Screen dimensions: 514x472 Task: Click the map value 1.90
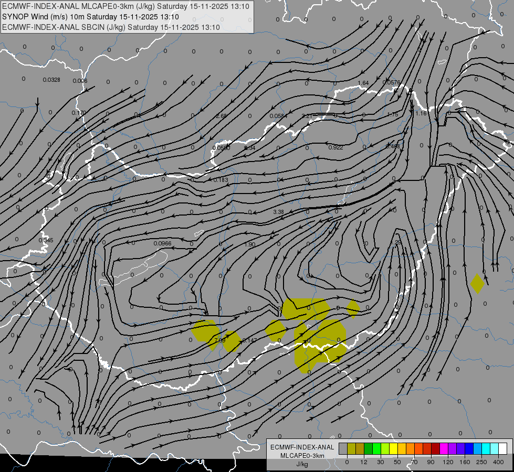250,244
